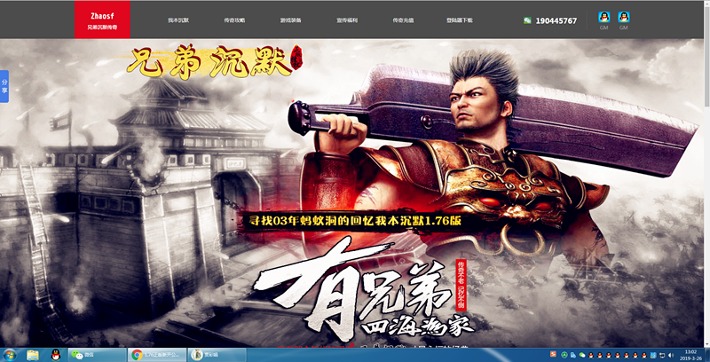Click the blue-and-yellow tray icon beside the QQ penguins
Screen dimensions: 710x362
[653, 355]
